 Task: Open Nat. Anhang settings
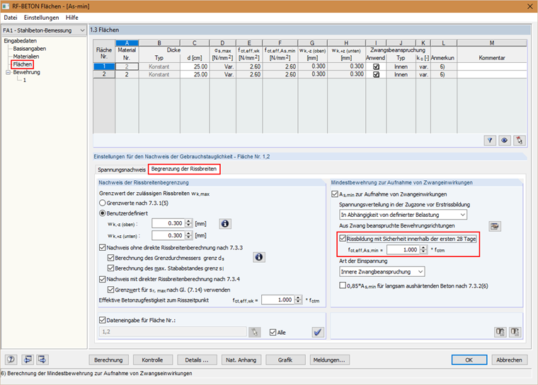point(241,360)
